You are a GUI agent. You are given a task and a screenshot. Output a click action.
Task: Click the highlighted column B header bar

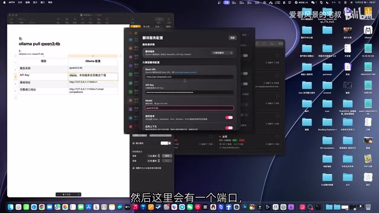tap(93, 56)
